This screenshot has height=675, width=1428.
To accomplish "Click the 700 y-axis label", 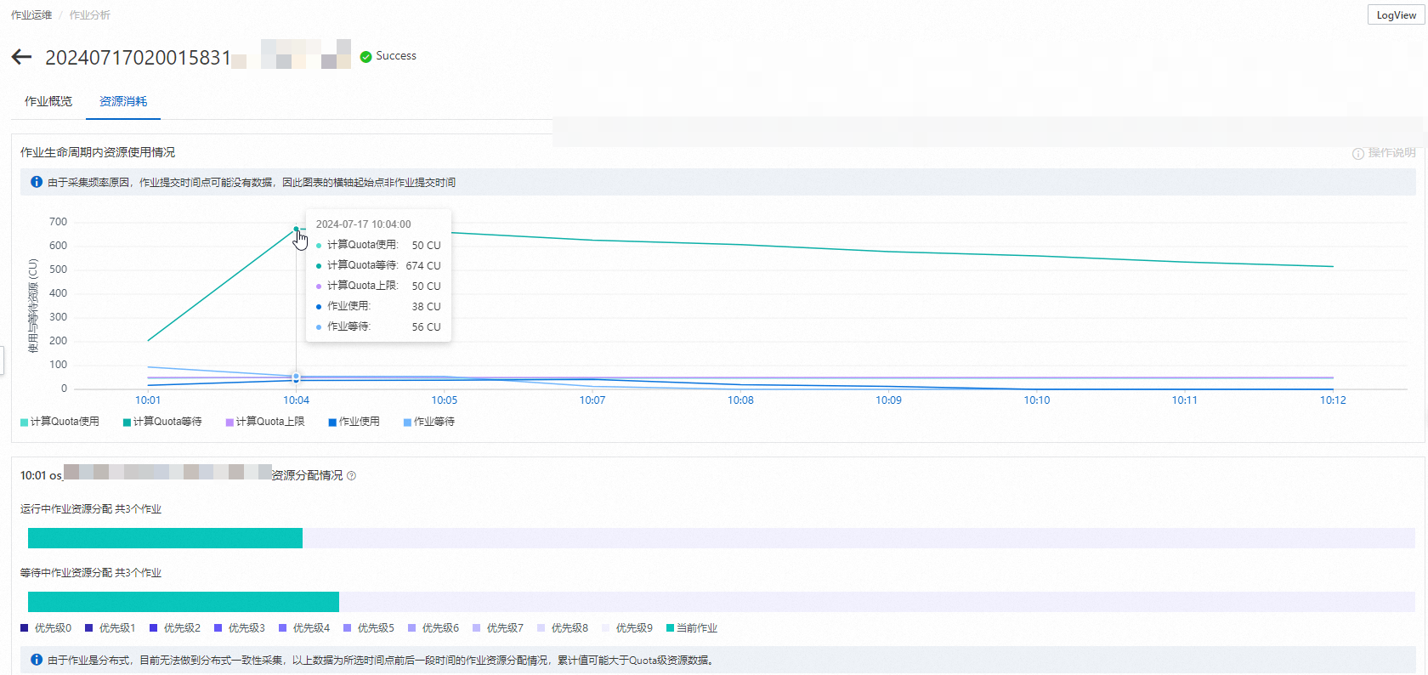I will pos(58,222).
